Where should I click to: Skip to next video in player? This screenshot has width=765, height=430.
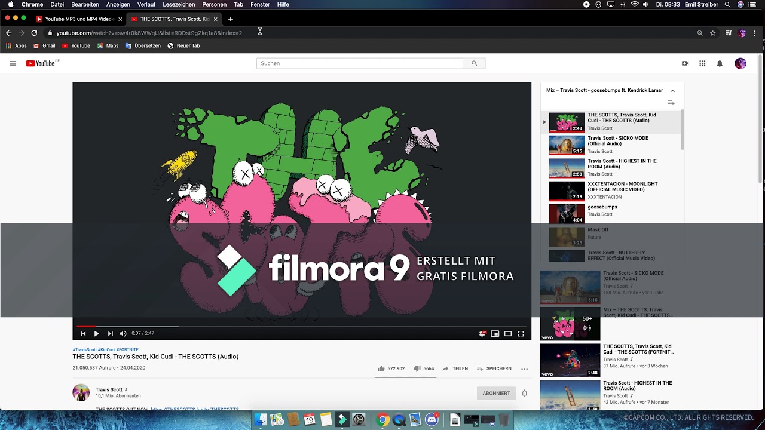click(x=110, y=334)
